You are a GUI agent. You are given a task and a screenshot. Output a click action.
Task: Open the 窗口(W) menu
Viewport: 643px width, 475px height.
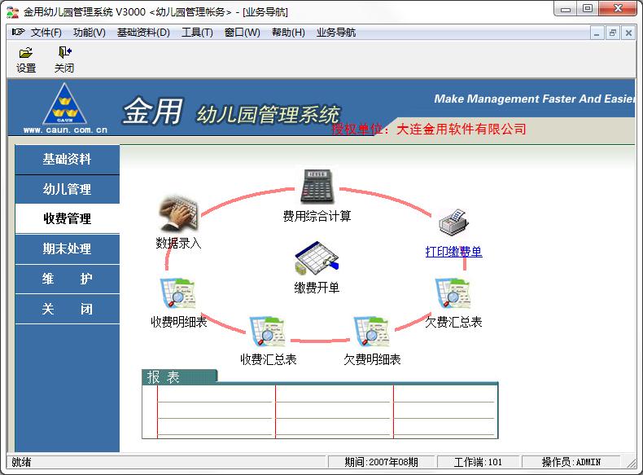coord(243,33)
